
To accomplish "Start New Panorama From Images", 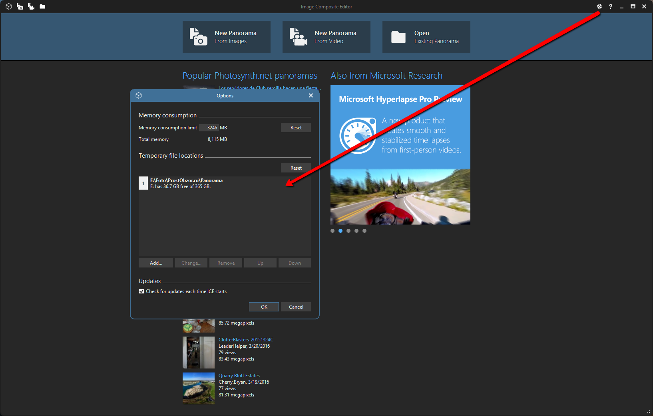I will [226, 37].
